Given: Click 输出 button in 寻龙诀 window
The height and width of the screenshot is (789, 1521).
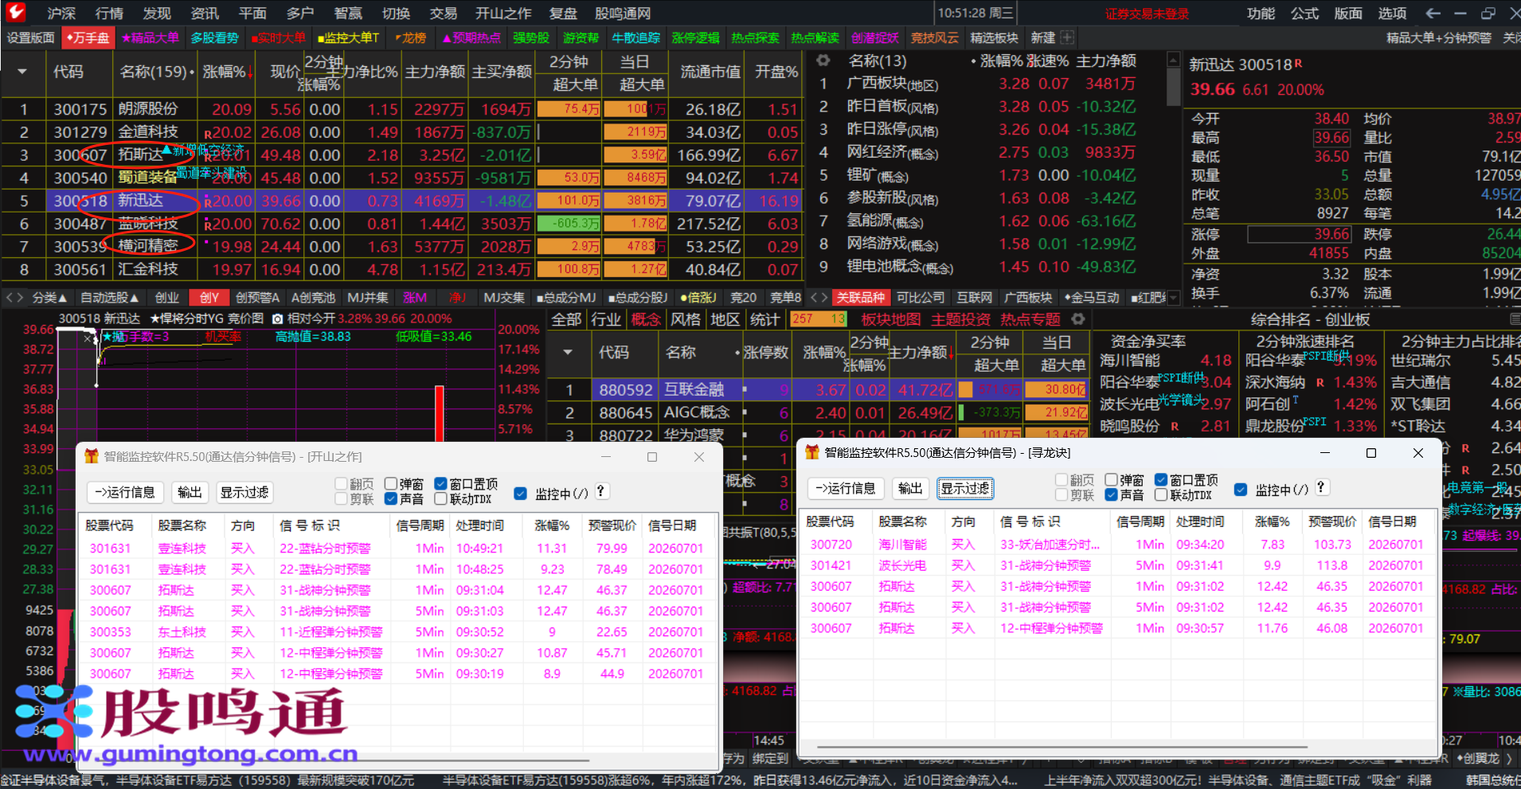Looking at the screenshot, I should (x=910, y=489).
